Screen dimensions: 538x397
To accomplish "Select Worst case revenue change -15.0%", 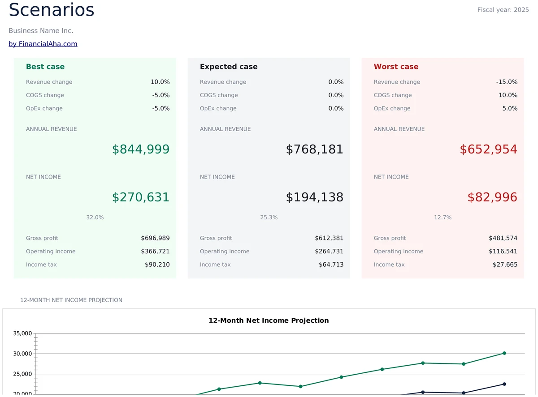I will pyautogui.click(x=507, y=82).
